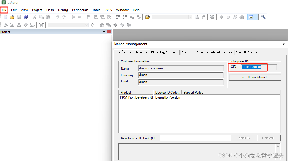Click the Indent selection icon

[118, 17]
